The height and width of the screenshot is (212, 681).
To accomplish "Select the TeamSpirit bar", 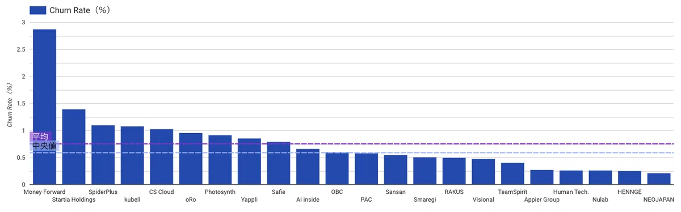I will [512, 173].
